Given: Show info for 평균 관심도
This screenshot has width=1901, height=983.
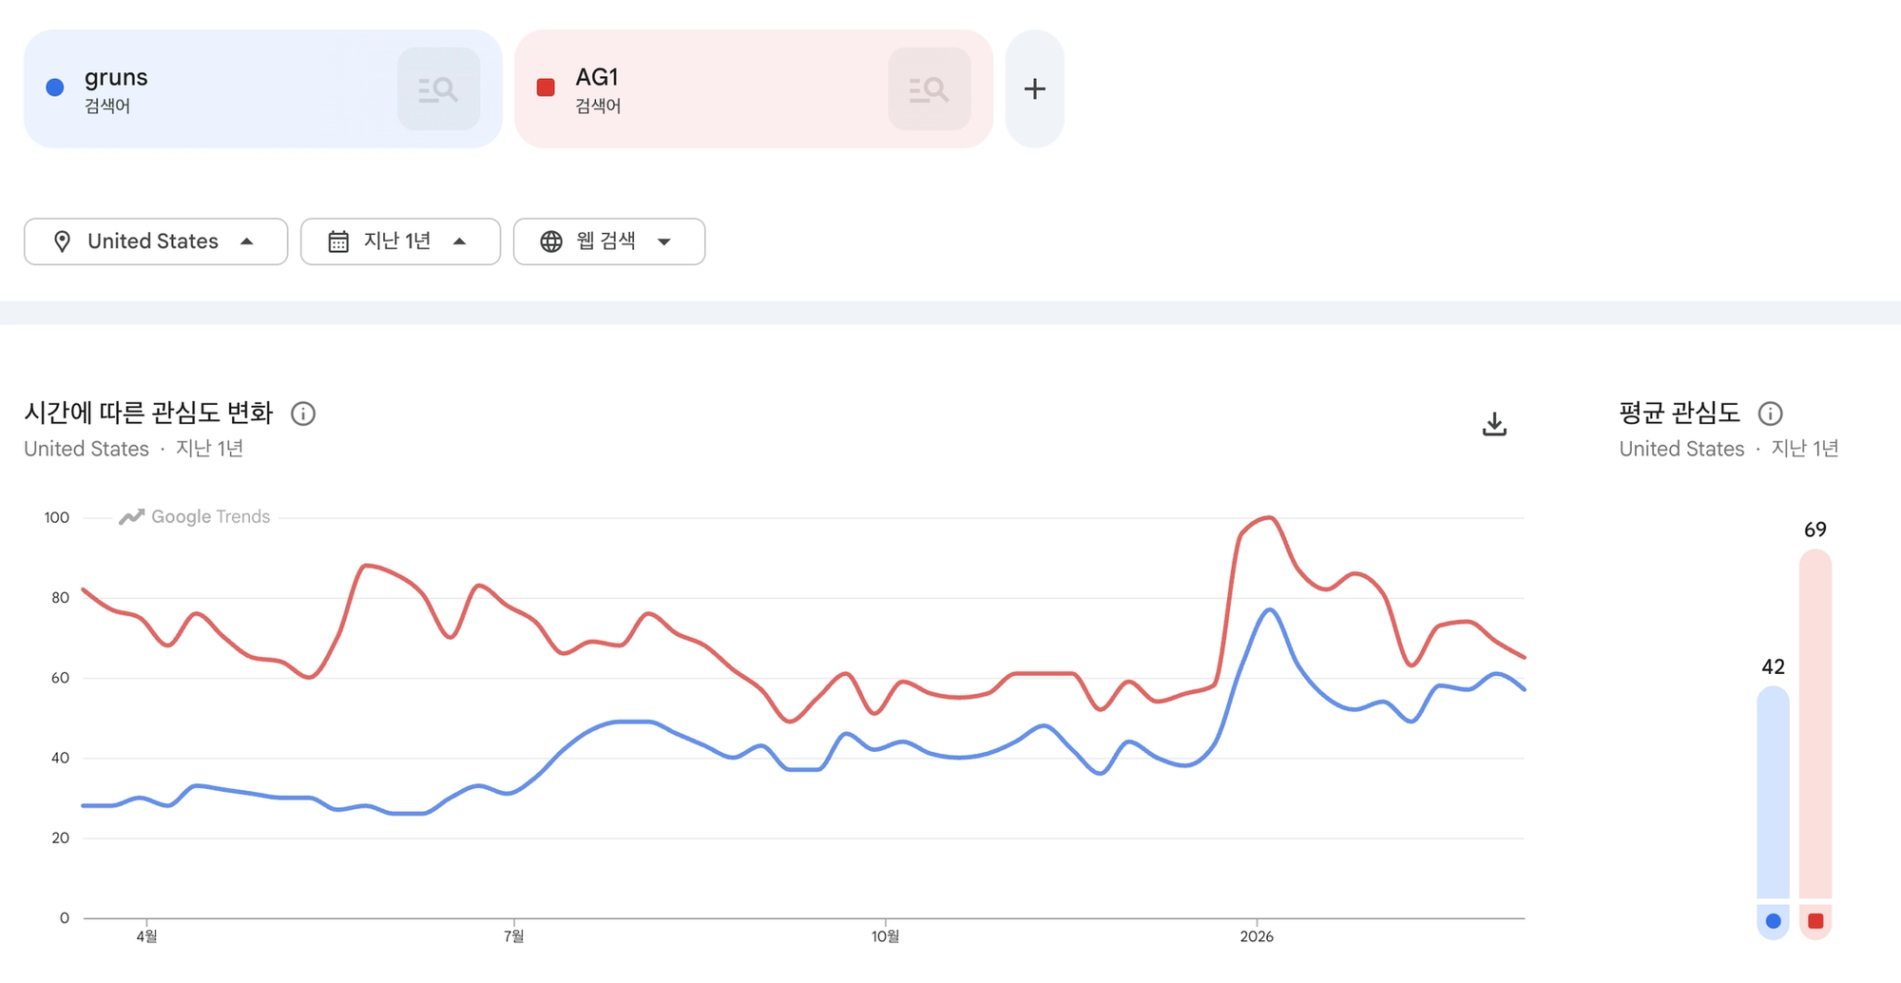Looking at the screenshot, I should click(x=1770, y=414).
